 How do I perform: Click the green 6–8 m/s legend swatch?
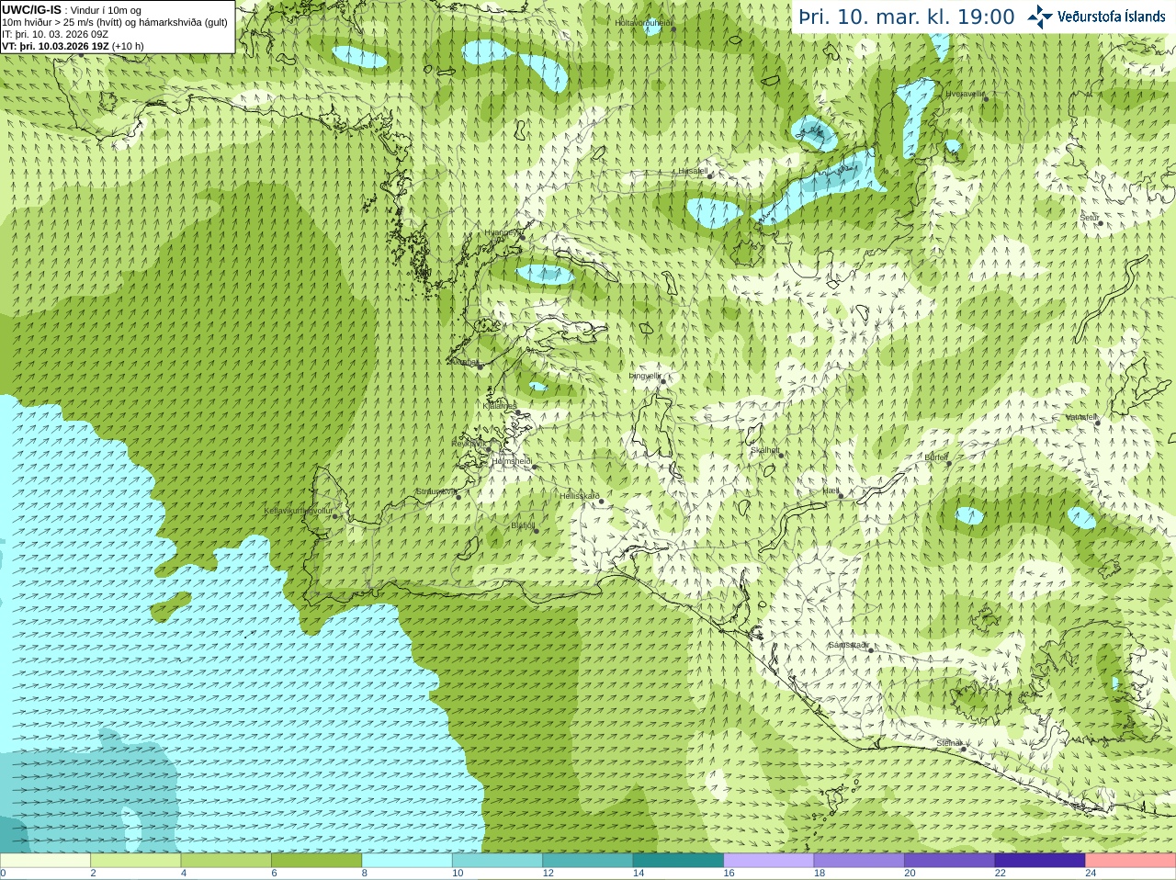click(x=316, y=861)
